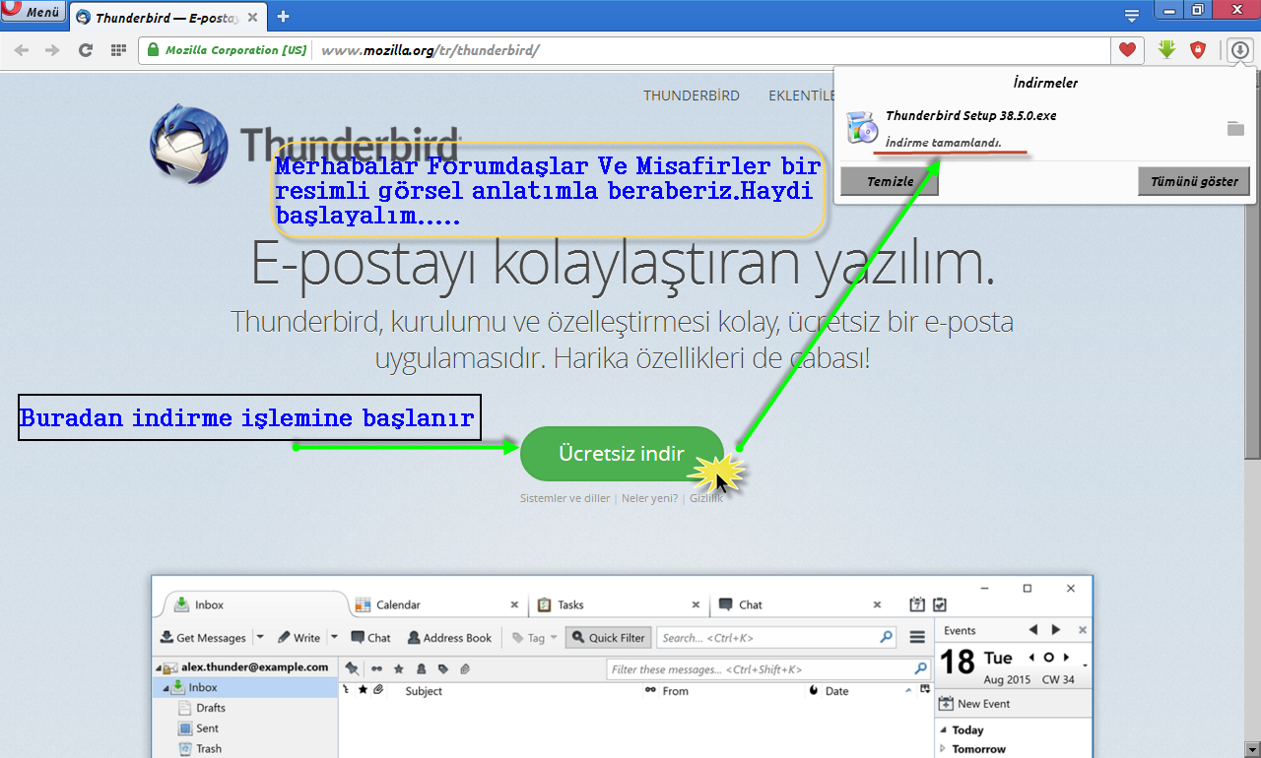The image size is (1261, 758).
Task: Click the Filter these messages field
Action: point(767,669)
